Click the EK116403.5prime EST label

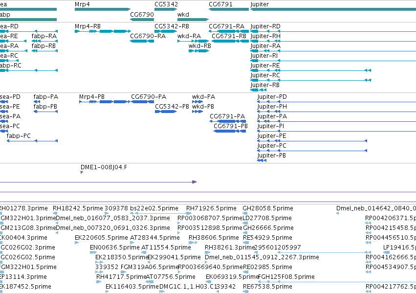(x=132, y=287)
